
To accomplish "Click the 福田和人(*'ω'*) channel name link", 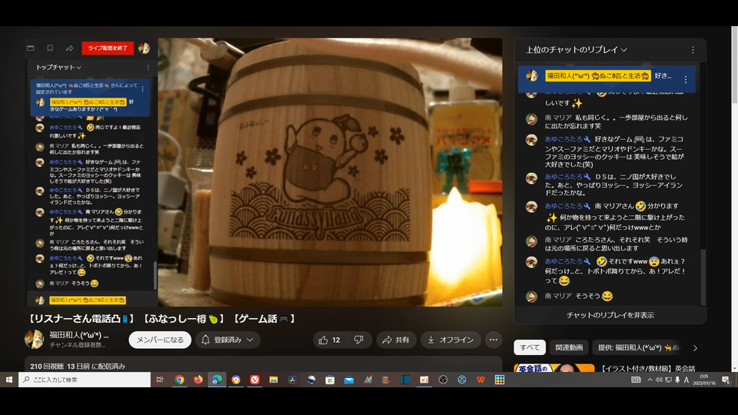I will tap(78, 335).
